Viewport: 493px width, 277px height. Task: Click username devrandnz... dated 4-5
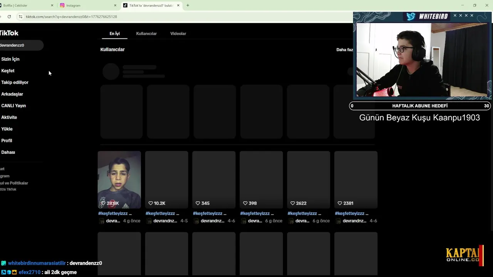tap(165, 221)
